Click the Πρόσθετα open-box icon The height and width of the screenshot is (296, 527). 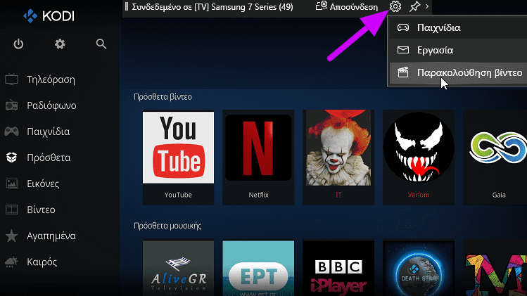point(12,157)
